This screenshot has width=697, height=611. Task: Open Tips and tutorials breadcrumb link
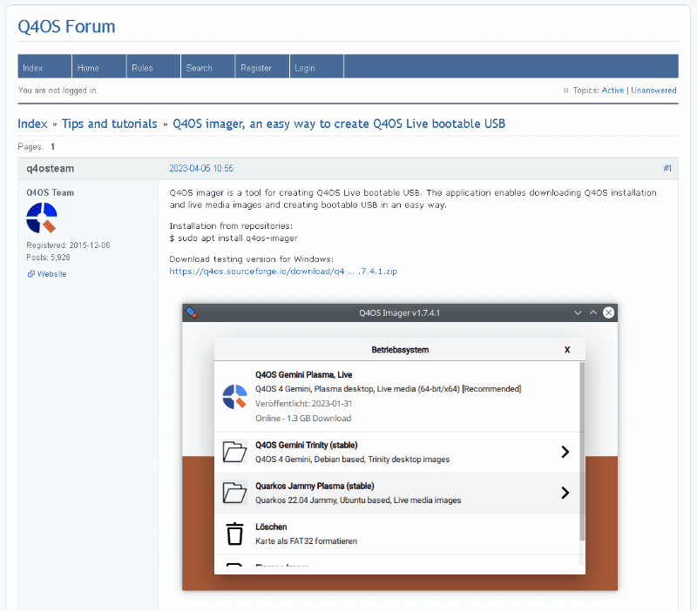pyautogui.click(x=110, y=124)
